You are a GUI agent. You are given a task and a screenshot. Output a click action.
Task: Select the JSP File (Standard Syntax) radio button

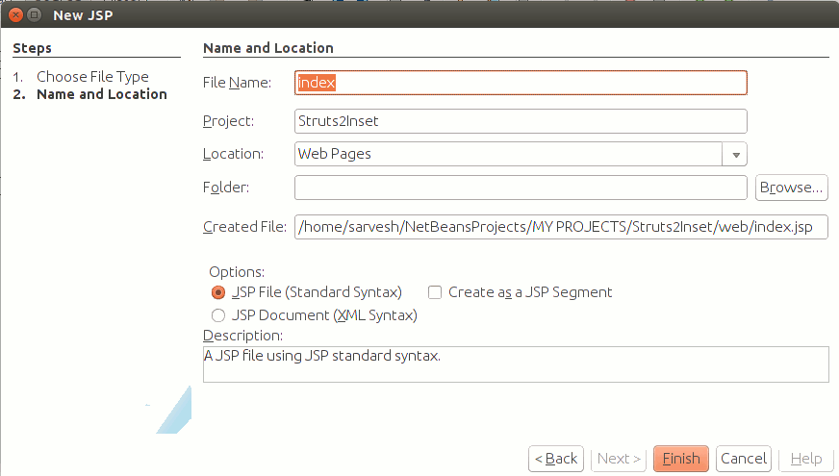coord(218,292)
